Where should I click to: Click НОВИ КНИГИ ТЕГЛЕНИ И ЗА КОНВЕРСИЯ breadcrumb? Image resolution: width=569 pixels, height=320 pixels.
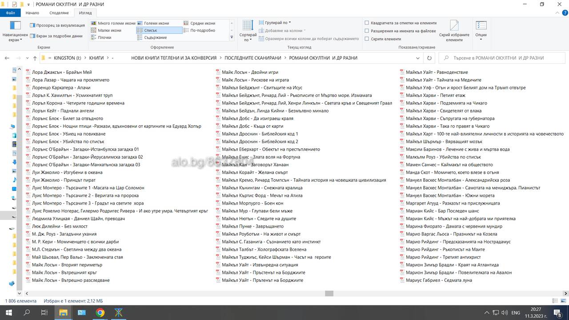click(x=174, y=58)
